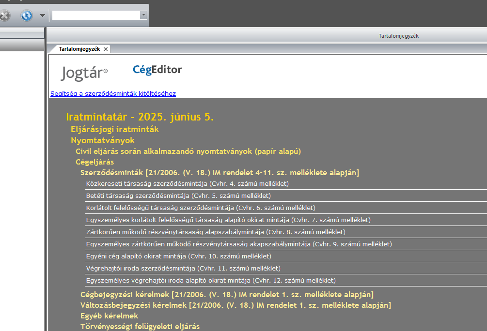The image size is (487, 331).
Task: Open Végrehajtói iroda szerződésmintája
Action: tap(183, 268)
